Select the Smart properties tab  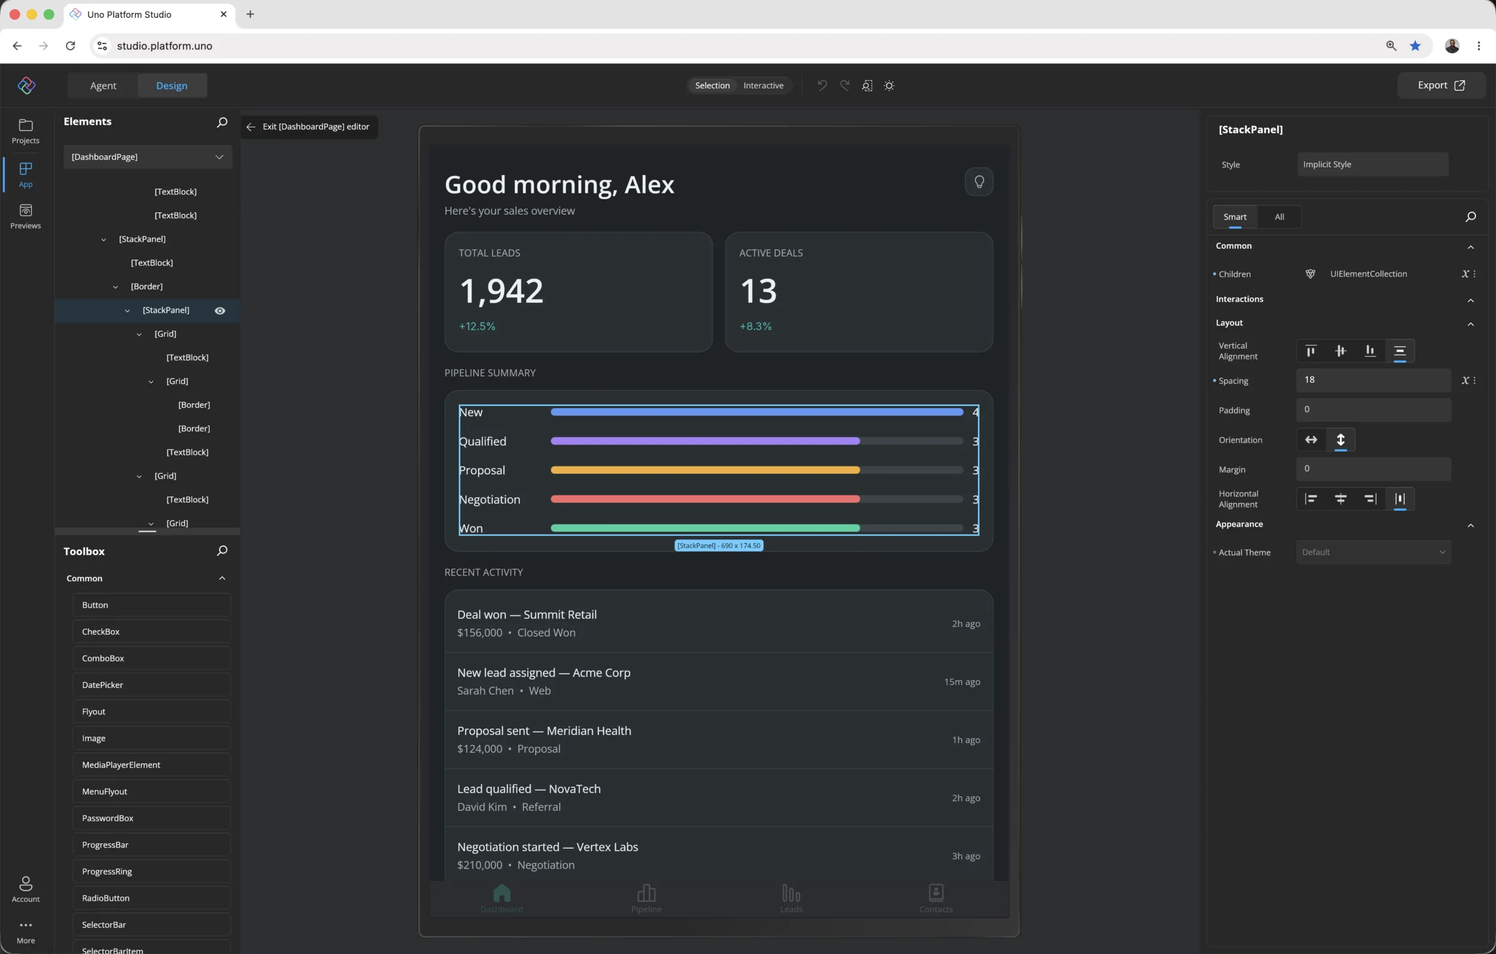(1234, 217)
